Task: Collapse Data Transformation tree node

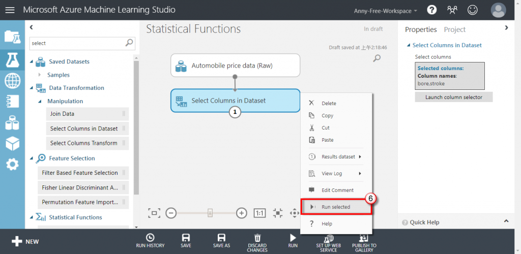Action: [x=32, y=88]
